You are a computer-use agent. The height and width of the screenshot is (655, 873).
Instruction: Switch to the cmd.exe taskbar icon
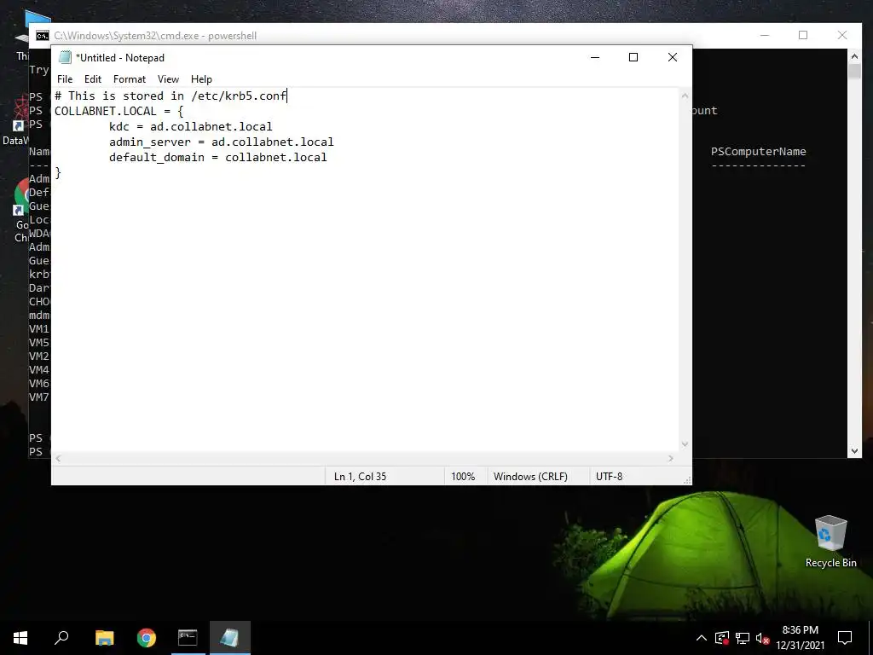point(188,638)
